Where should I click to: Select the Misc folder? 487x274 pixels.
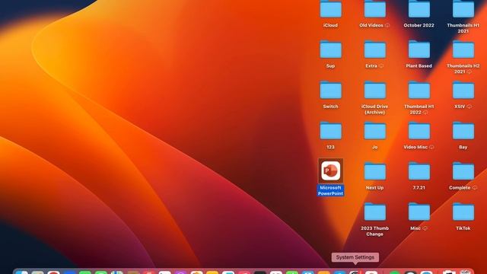[x=419, y=212]
